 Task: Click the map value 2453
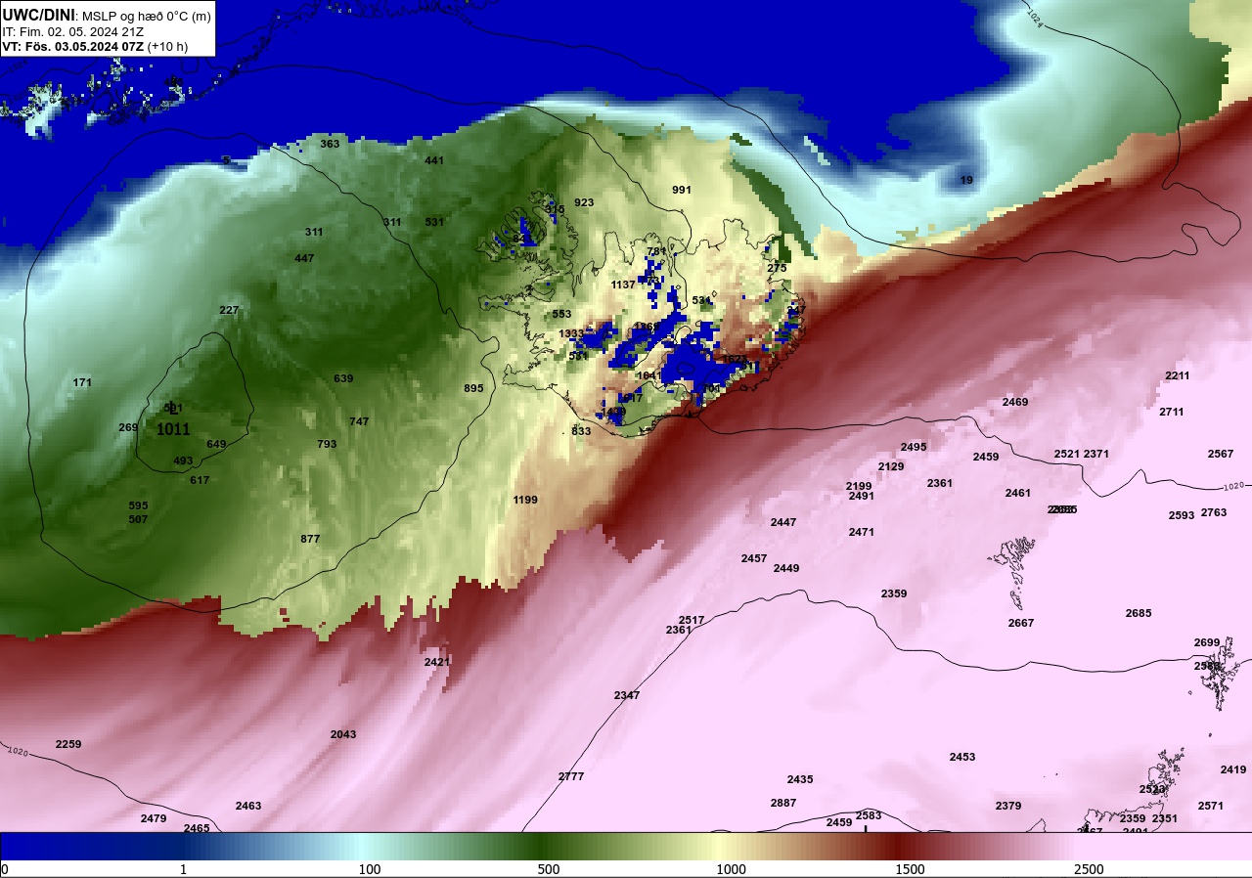point(962,757)
